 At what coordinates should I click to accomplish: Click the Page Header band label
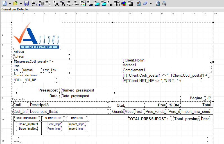click(x=19, y=99)
